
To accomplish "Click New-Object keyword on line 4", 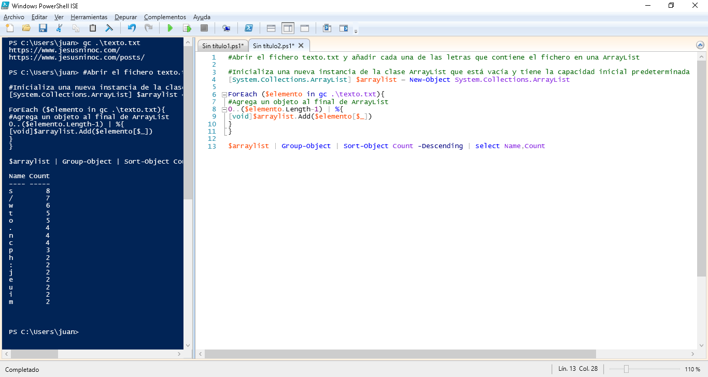I will click(x=430, y=80).
